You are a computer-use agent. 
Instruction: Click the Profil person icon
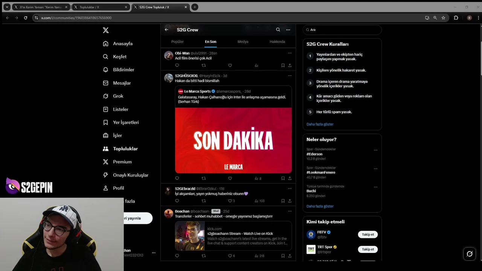[x=106, y=188]
